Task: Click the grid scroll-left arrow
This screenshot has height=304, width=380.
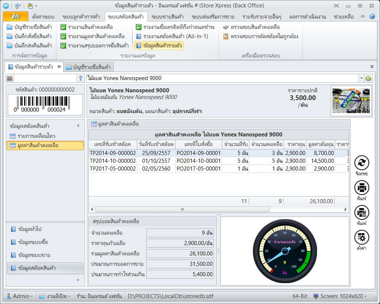Action: (92, 209)
